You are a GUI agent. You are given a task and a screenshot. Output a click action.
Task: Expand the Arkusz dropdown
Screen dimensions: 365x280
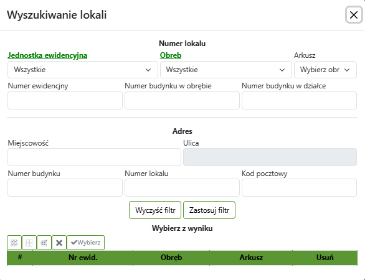coord(325,70)
